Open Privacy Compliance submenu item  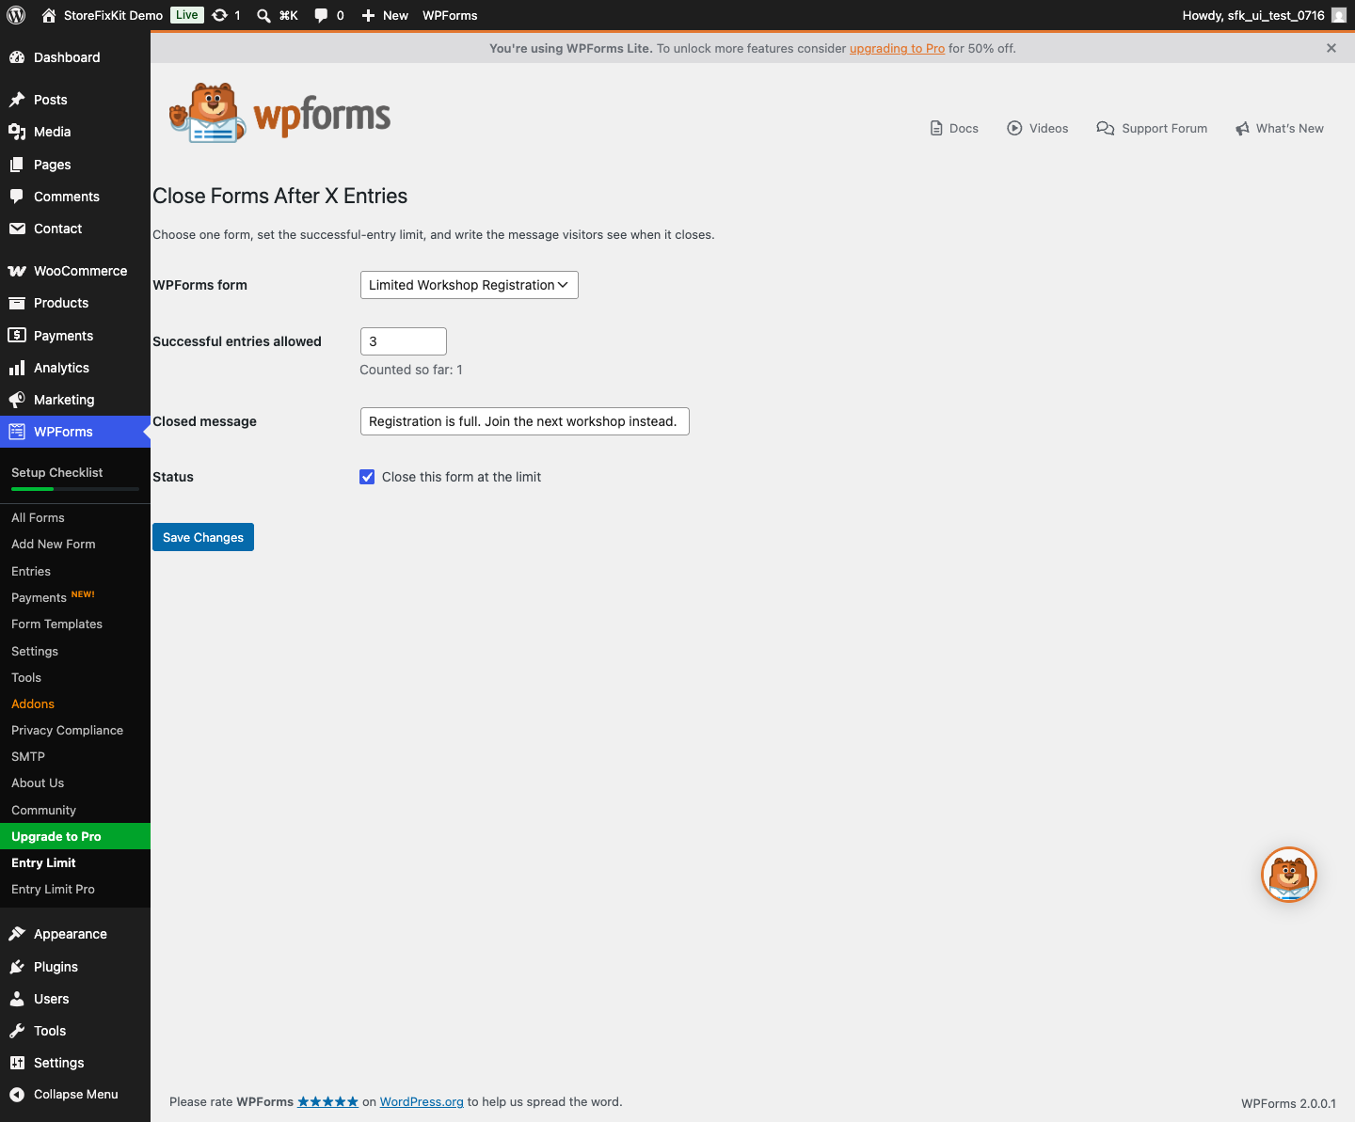click(67, 730)
